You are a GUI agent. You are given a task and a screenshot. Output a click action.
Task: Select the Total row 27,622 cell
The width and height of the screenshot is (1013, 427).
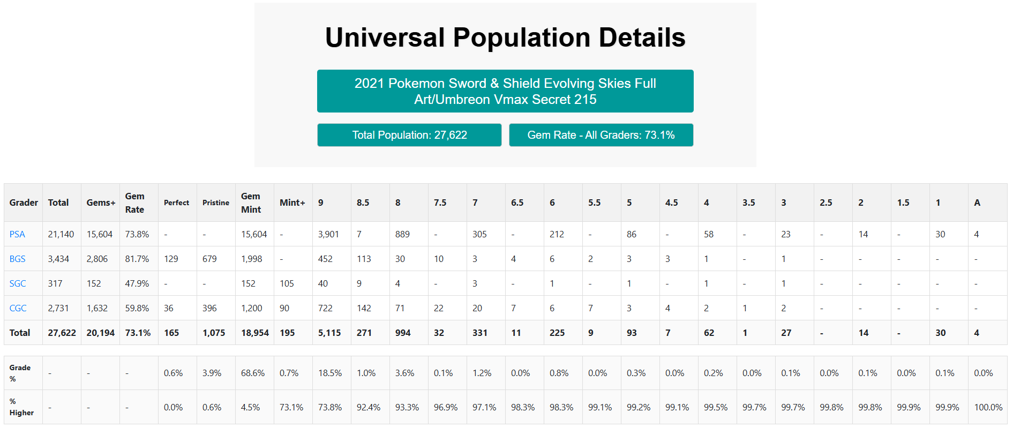point(62,333)
